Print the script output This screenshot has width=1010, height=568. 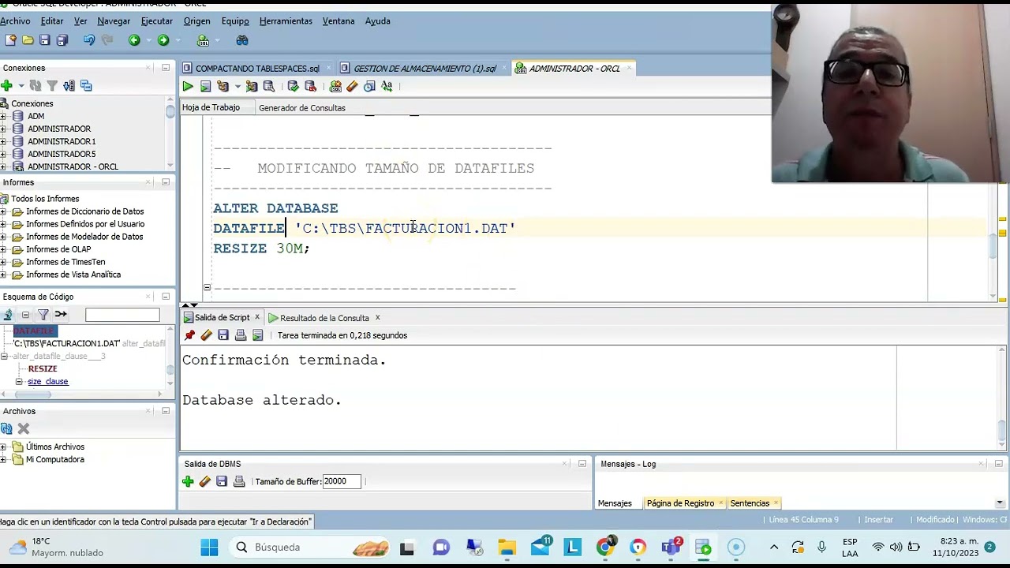coord(241,335)
